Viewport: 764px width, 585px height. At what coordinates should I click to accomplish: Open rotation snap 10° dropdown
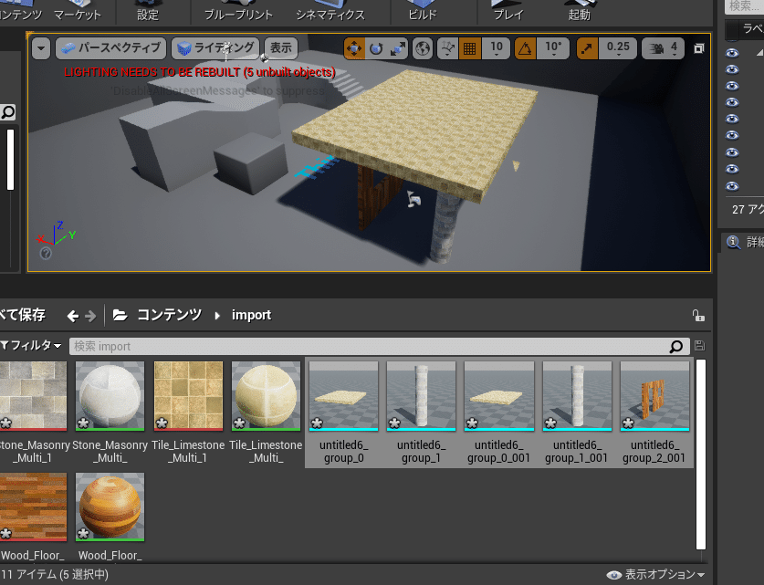pyautogui.click(x=553, y=48)
